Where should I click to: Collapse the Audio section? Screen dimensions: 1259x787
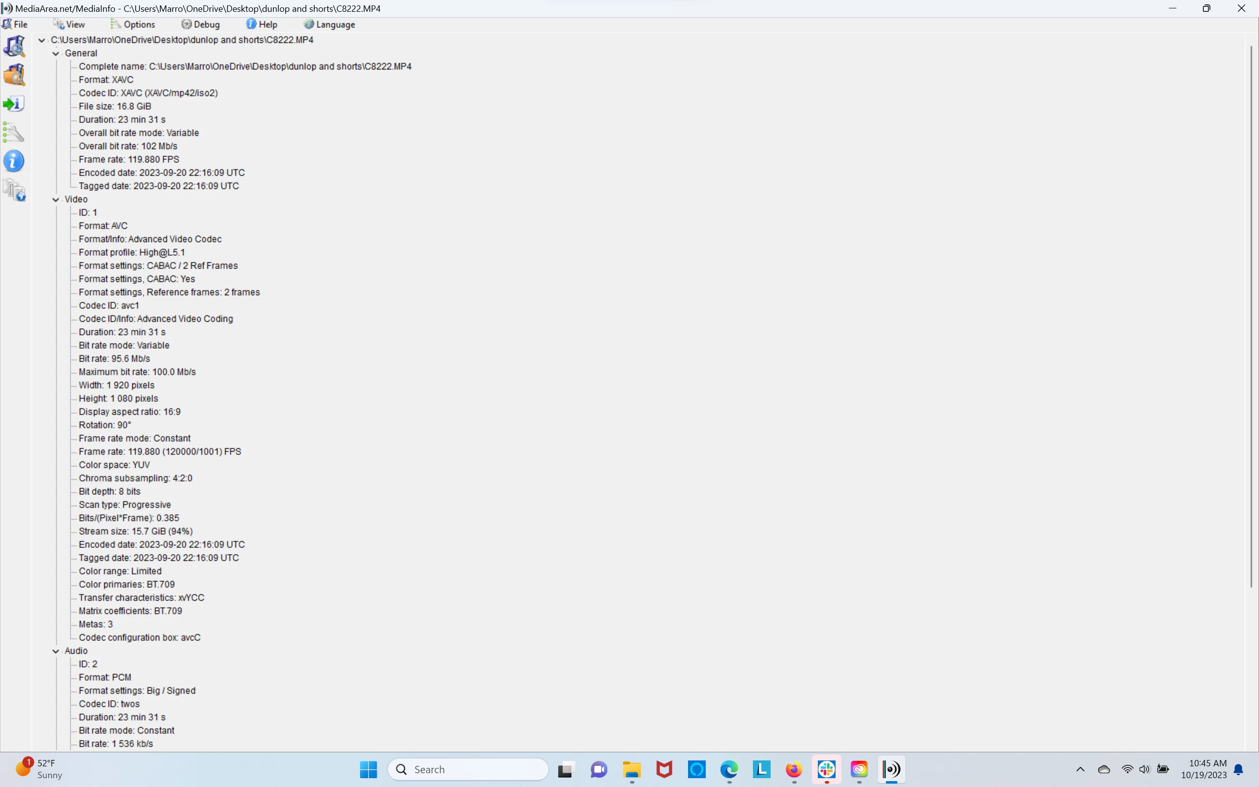click(x=56, y=651)
